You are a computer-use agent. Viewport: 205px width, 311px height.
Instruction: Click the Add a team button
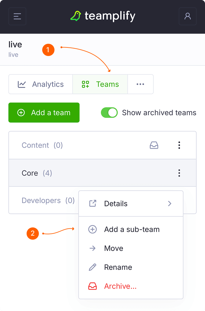(44, 113)
